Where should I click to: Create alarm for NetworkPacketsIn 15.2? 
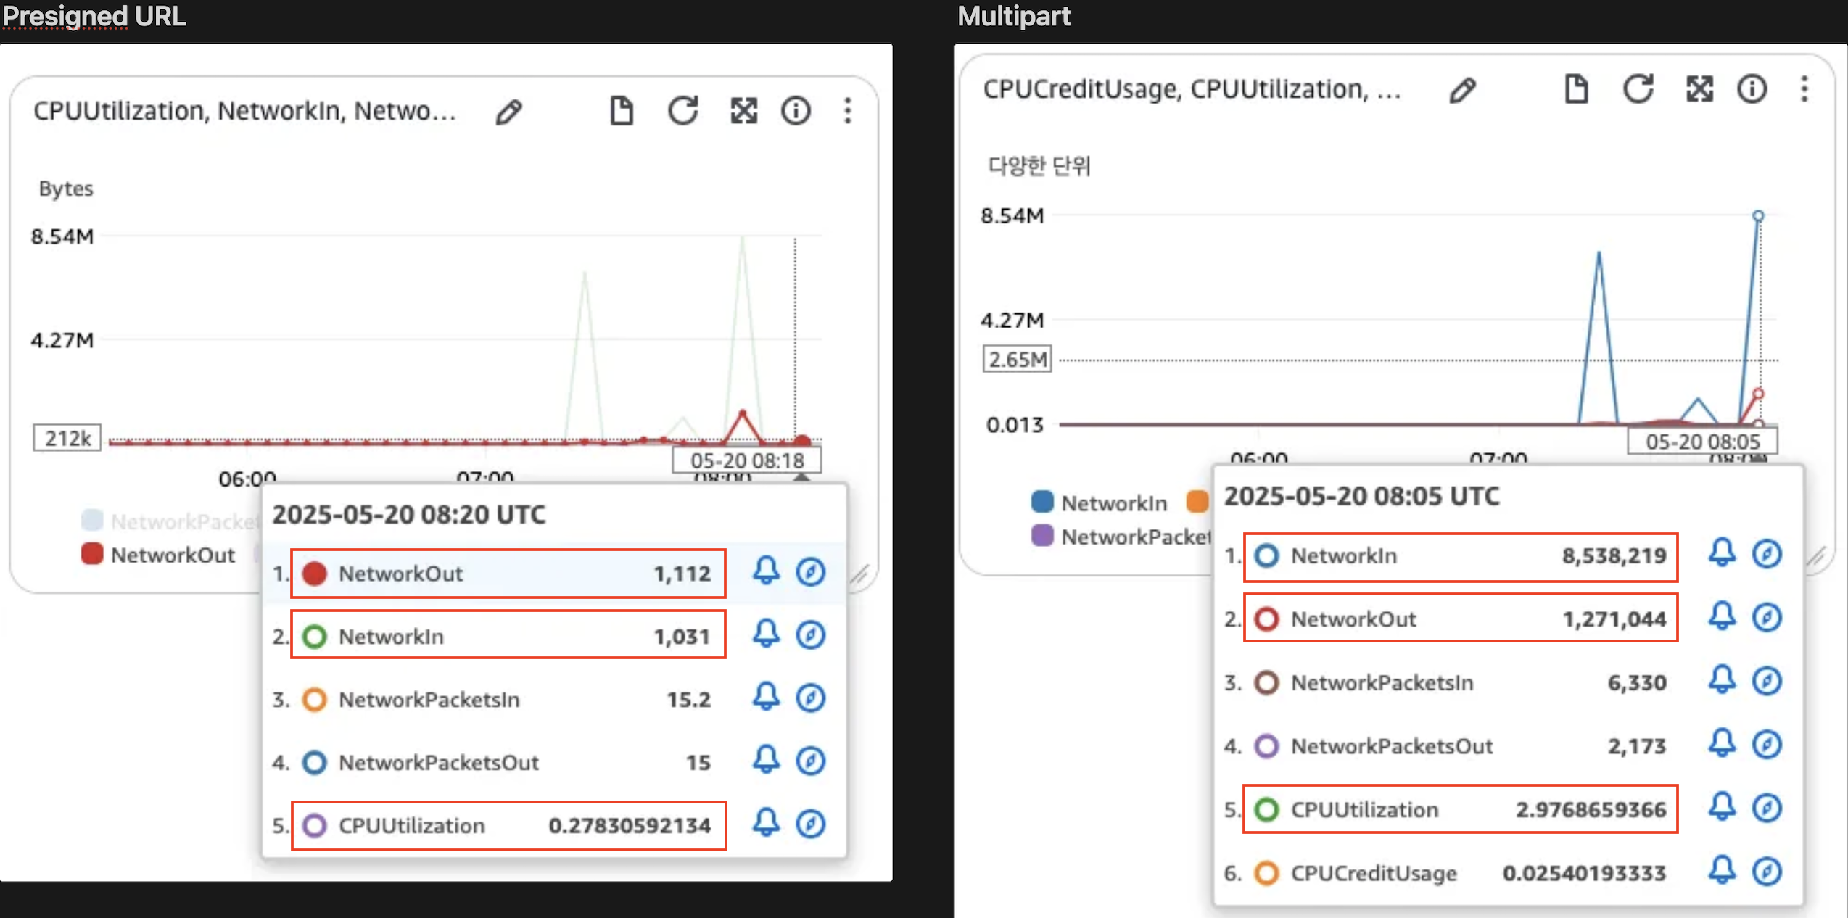(766, 698)
